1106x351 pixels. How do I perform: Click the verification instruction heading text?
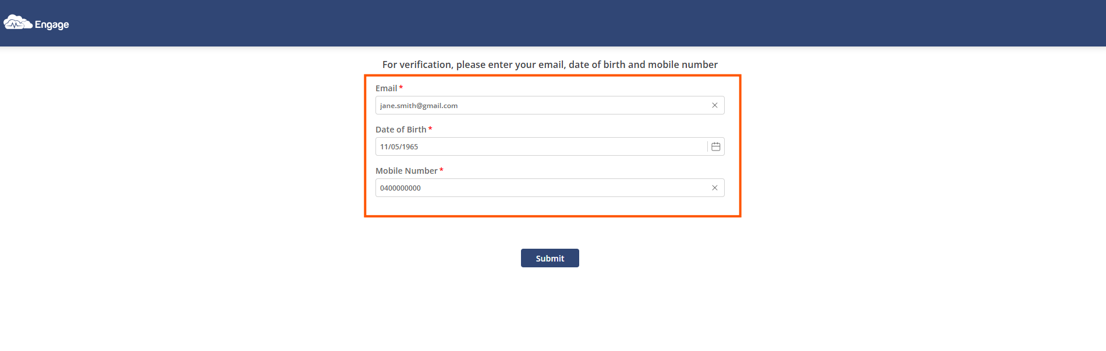point(550,65)
